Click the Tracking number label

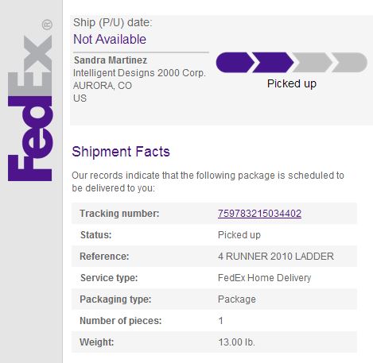pos(119,214)
